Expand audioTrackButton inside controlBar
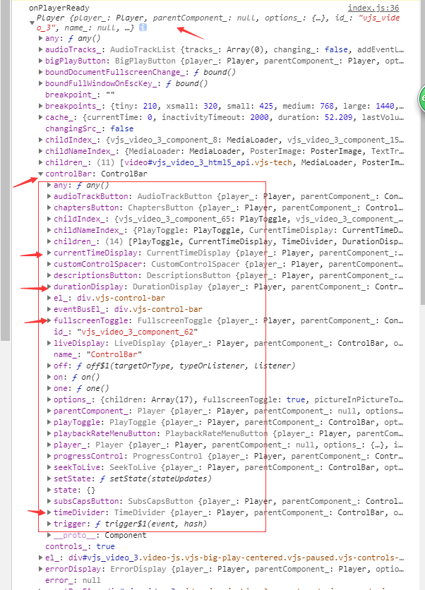Image resolution: width=425 pixels, height=590 pixels. (x=49, y=196)
